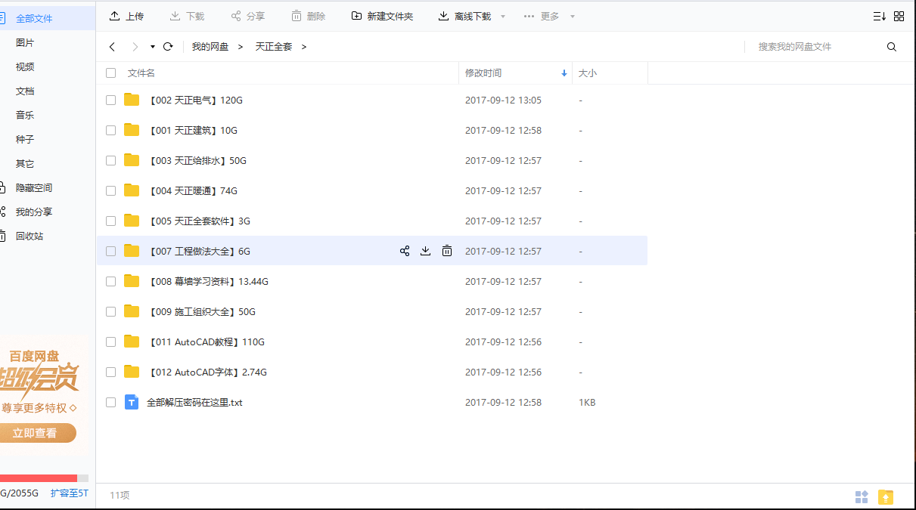916x510 pixels.
Task: Switch to grid view using top-right icon
Action: point(899,16)
